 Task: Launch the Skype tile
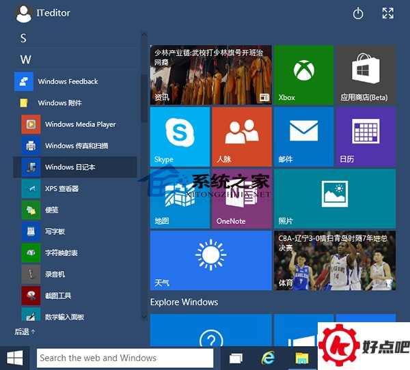pos(180,137)
